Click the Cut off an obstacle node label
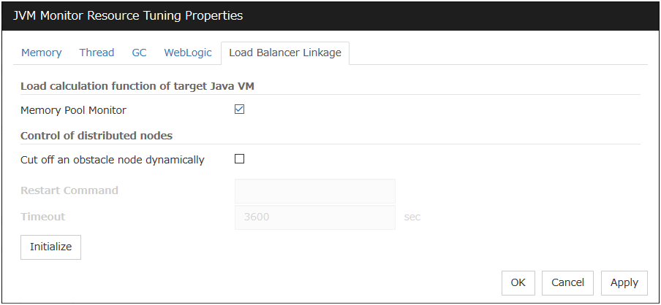661x305 pixels. (x=112, y=160)
